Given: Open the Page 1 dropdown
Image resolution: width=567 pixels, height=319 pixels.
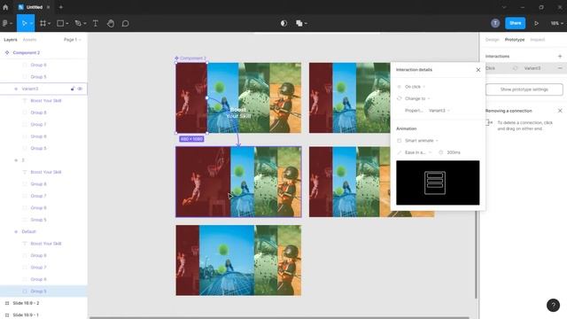Looking at the screenshot, I should pos(73,39).
